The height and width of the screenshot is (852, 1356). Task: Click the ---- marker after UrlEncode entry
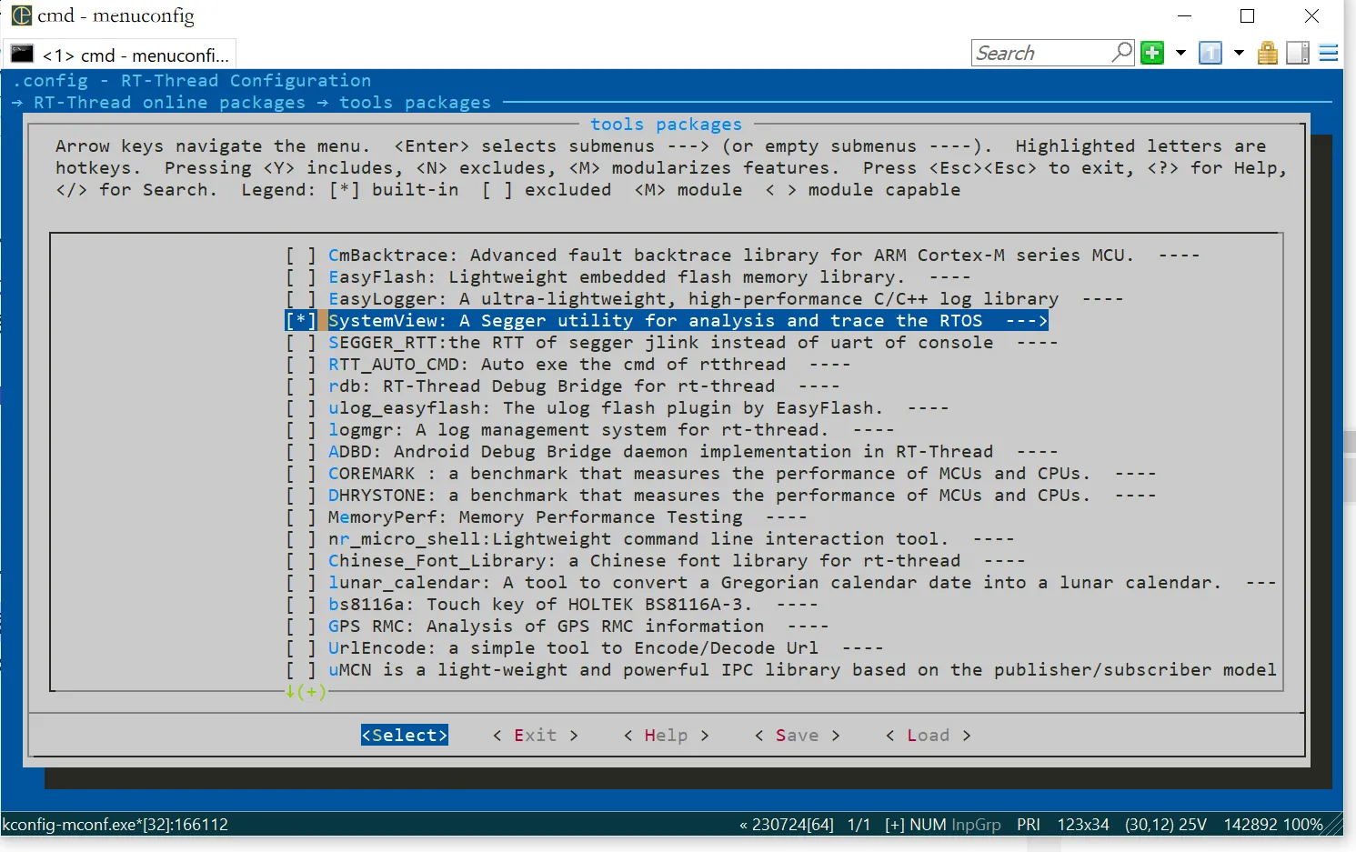(862, 648)
